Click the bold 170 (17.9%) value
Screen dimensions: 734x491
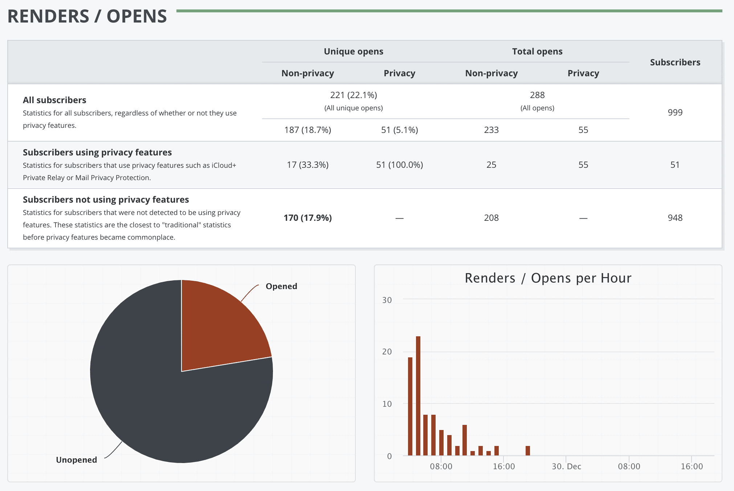point(307,218)
